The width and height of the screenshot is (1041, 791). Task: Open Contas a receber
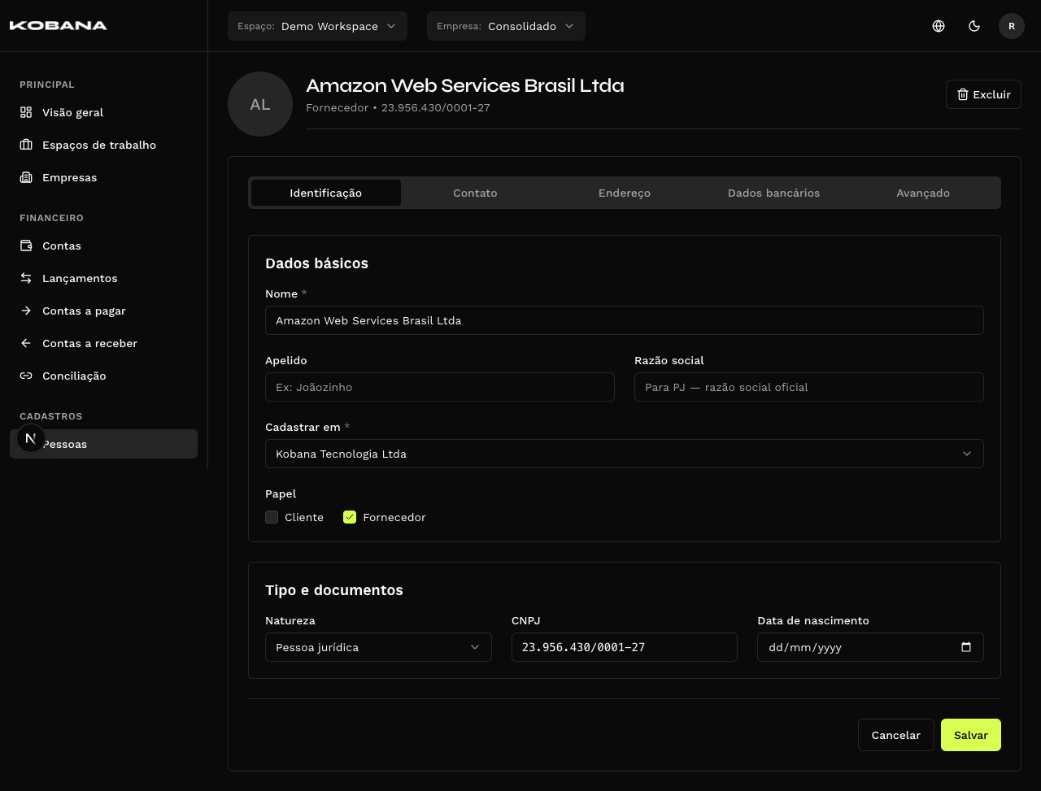(103, 343)
